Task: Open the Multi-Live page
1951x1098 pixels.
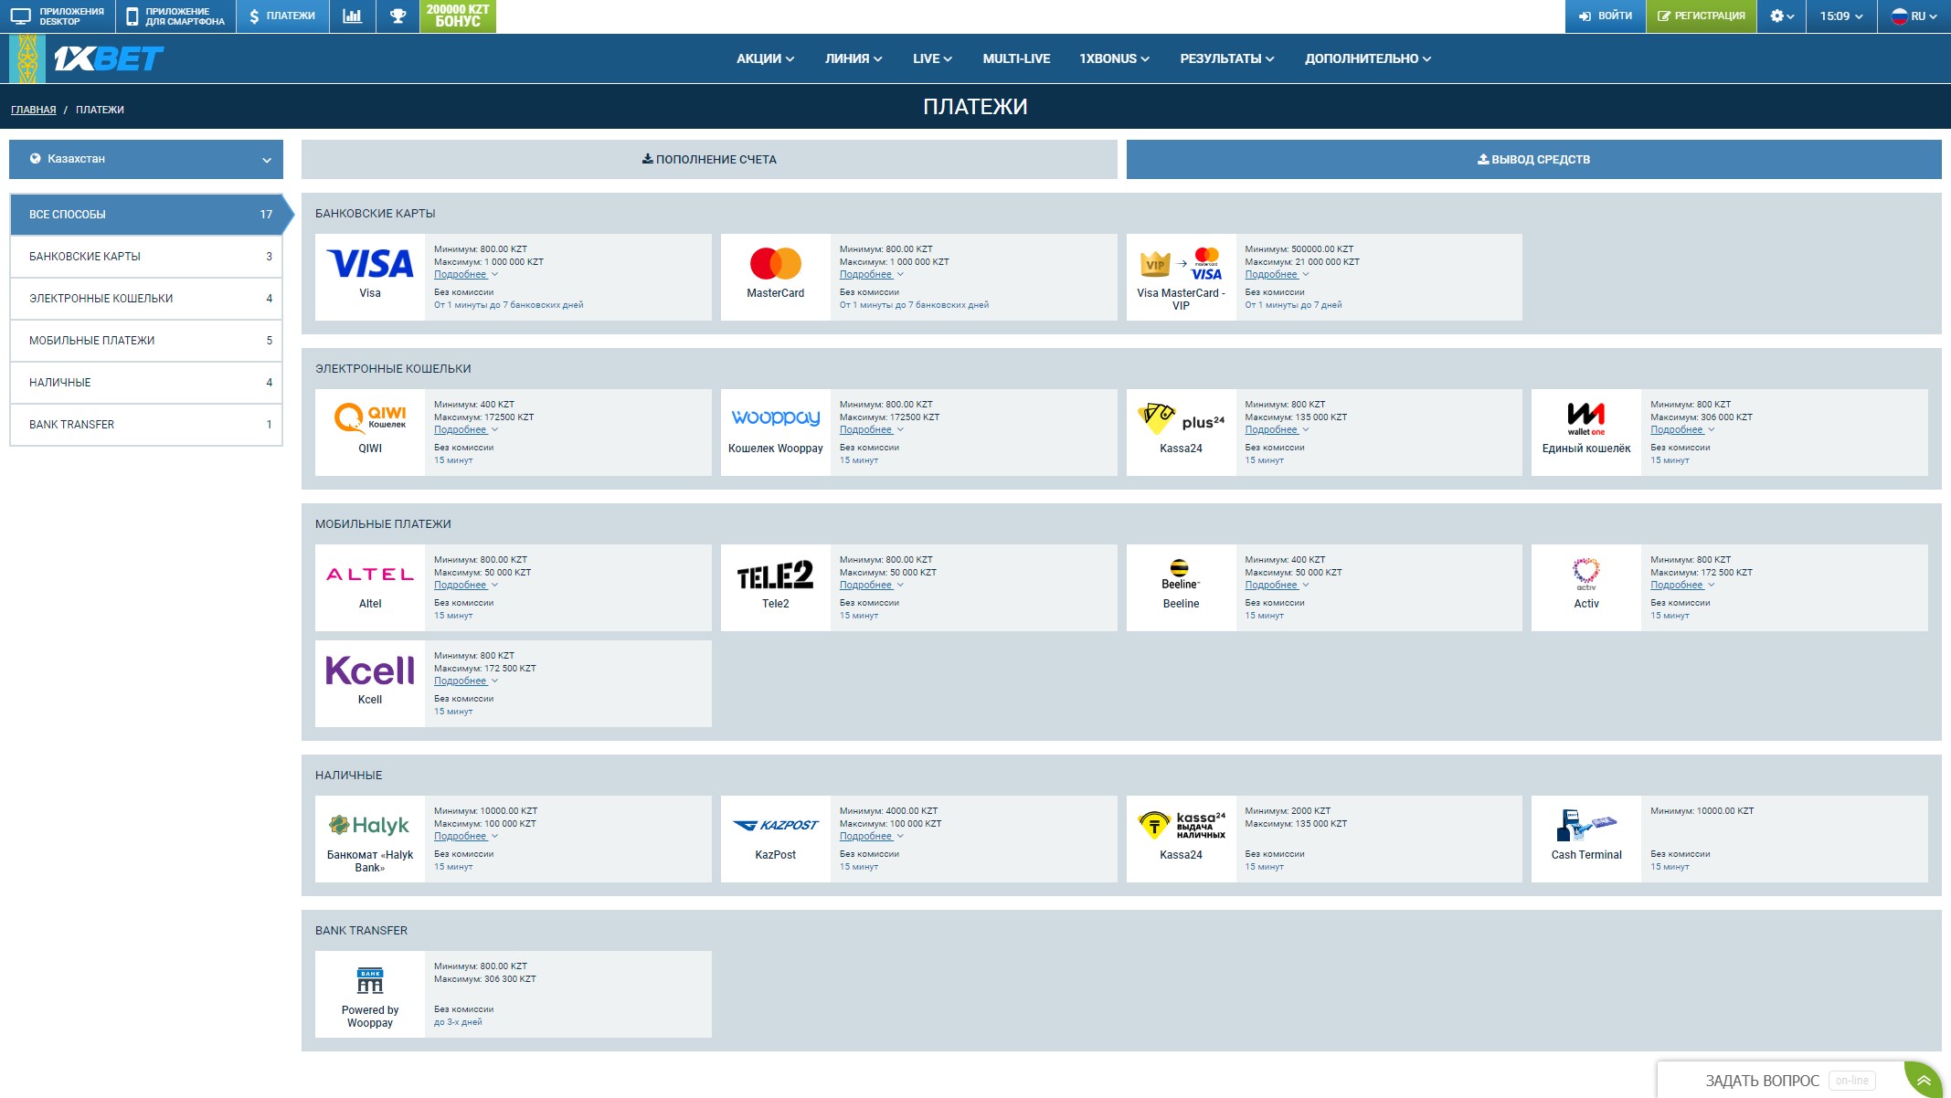Action: click(1016, 58)
